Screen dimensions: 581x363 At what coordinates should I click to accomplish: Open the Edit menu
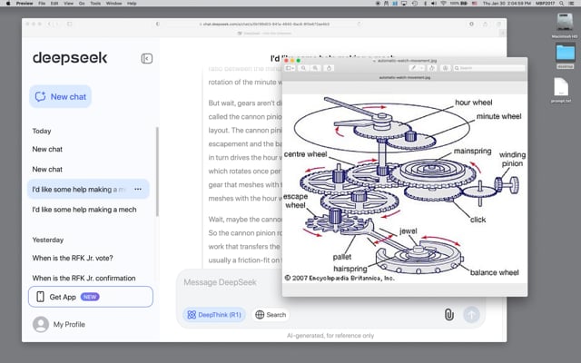[x=54, y=4]
